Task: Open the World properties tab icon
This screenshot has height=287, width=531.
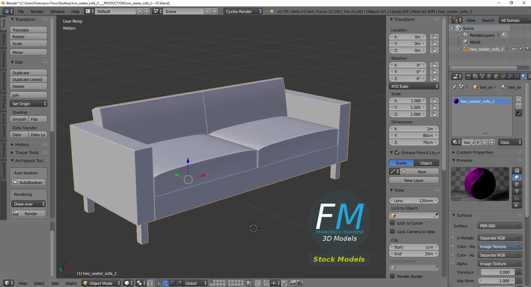Action: coord(489,77)
